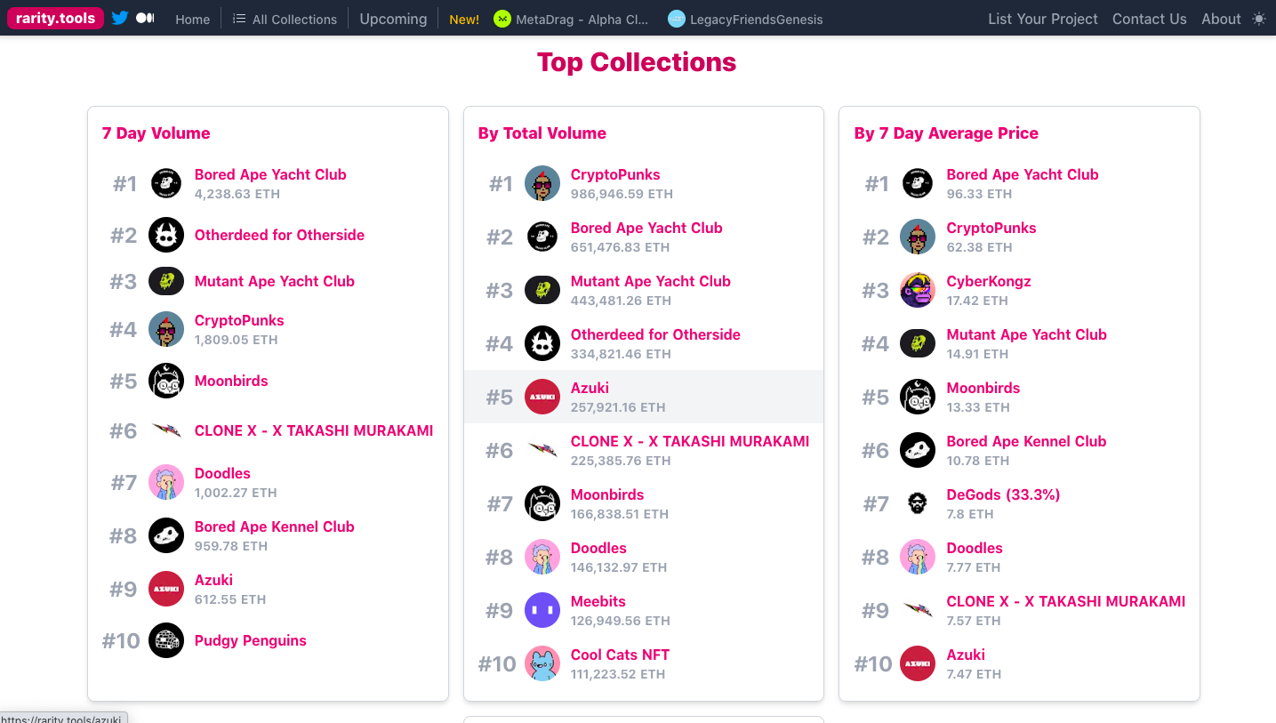
Task: Click Doodles avatar in 7 Day Volume
Action: click(166, 482)
